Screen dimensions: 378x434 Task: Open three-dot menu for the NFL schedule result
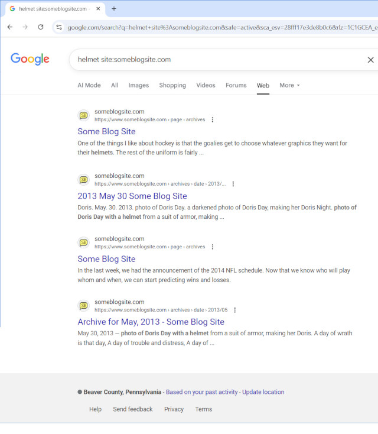[213, 247]
